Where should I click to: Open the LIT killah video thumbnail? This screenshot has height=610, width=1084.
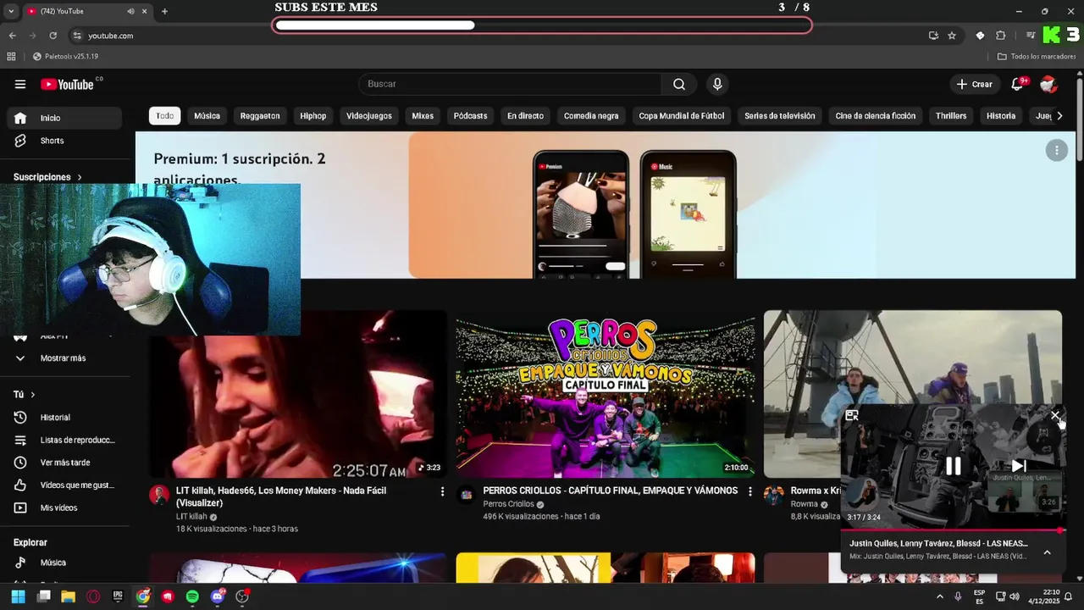(298, 394)
